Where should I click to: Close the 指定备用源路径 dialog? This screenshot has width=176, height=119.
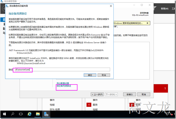[x=111, y=6]
